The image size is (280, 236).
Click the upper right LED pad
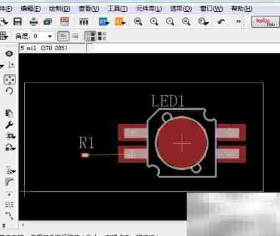click(231, 133)
